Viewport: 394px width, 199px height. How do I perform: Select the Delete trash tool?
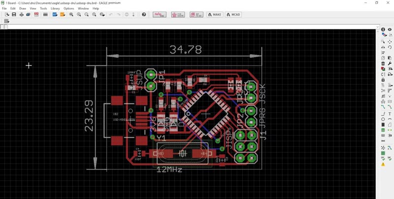click(x=383, y=64)
